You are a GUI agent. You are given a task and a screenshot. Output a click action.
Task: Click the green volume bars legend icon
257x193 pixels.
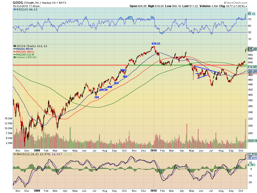click(x=15, y=57)
